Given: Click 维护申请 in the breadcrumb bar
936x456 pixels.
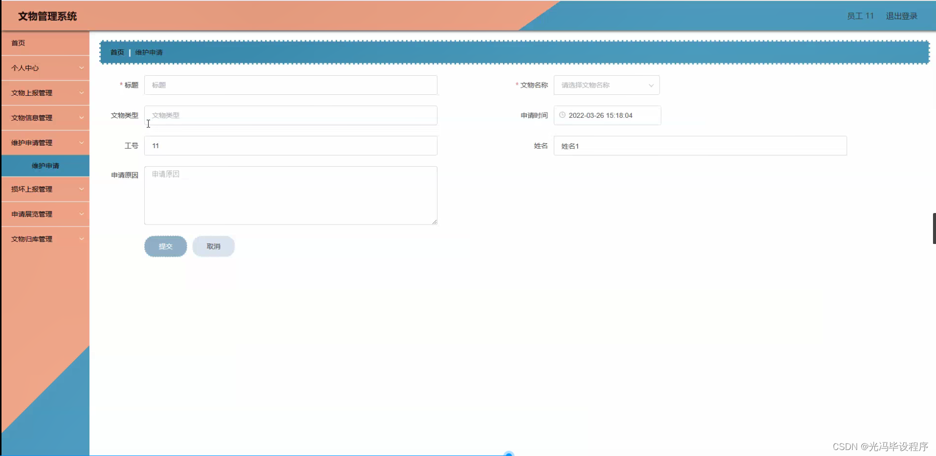Looking at the screenshot, I should point(149,52).
